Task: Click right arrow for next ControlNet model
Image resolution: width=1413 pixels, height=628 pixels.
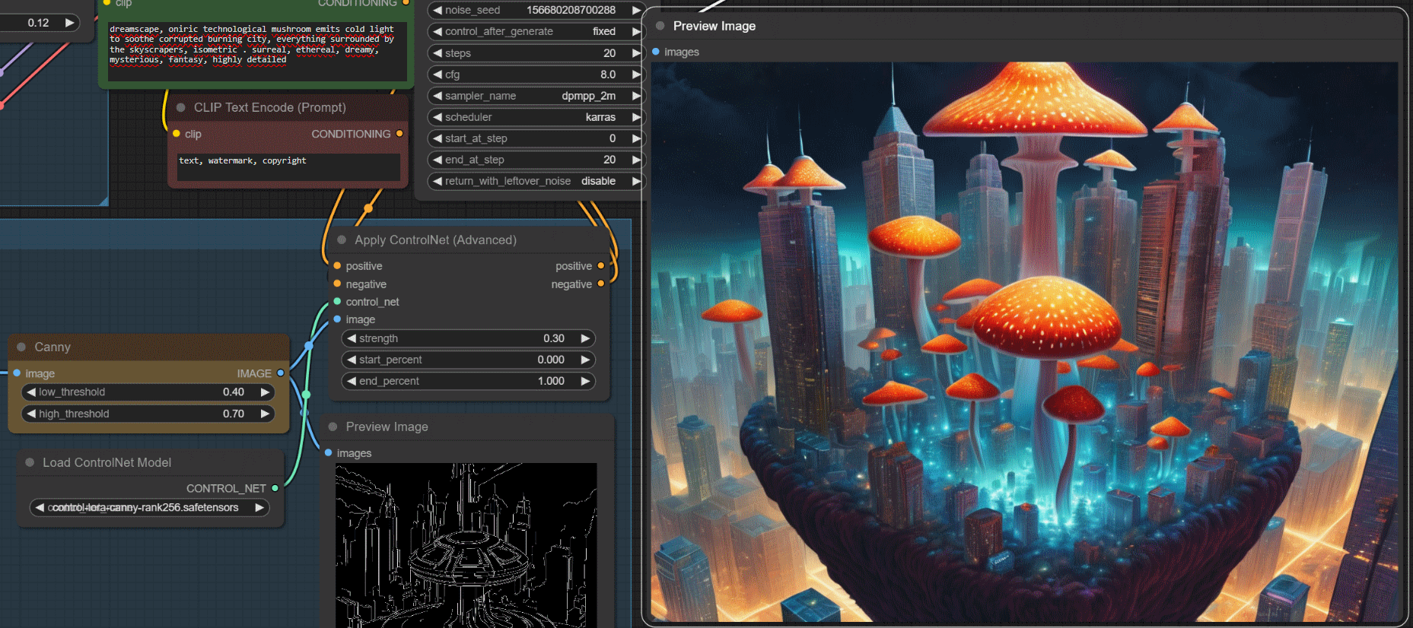Action: (259, 507)
